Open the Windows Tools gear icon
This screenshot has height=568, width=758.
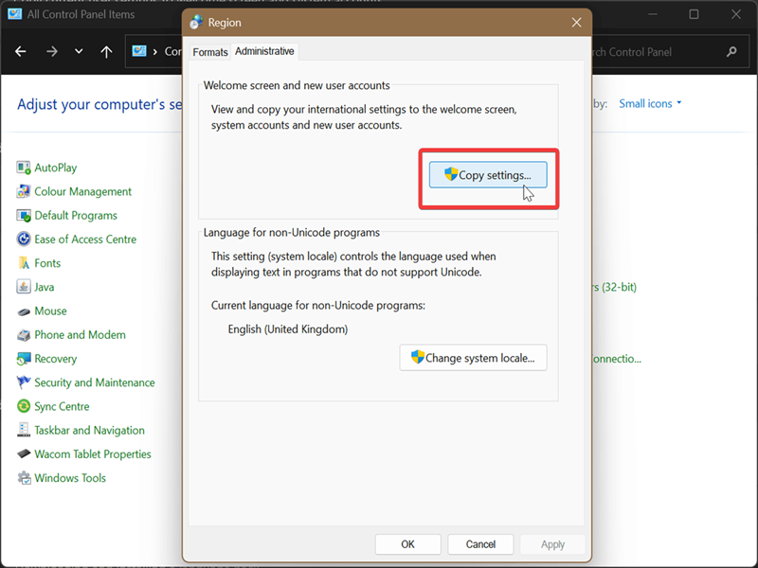[x=23, y=478]
